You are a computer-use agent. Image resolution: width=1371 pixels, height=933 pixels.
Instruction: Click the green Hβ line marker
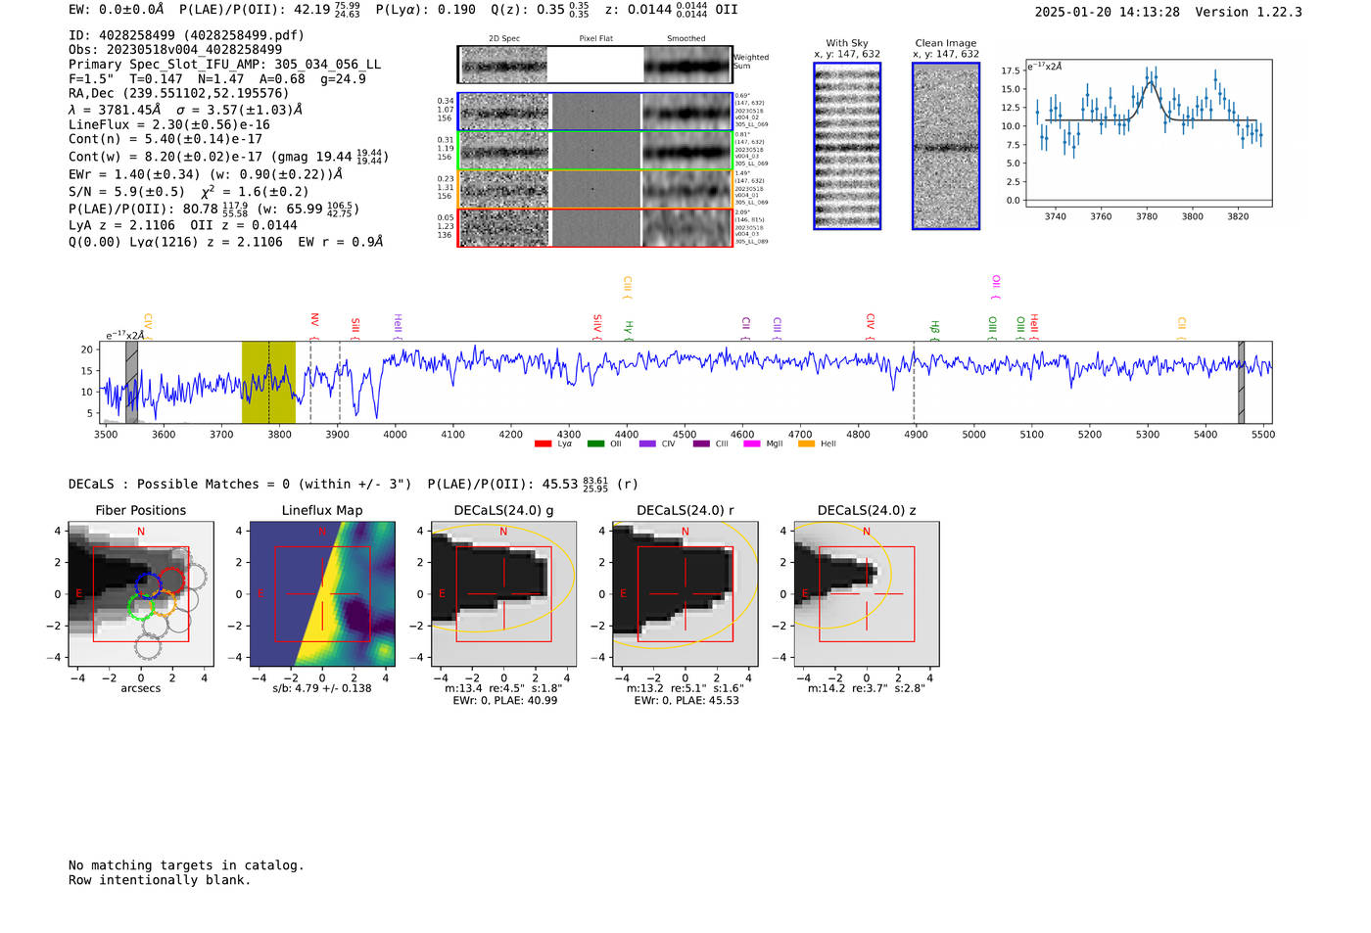(934, 330)
